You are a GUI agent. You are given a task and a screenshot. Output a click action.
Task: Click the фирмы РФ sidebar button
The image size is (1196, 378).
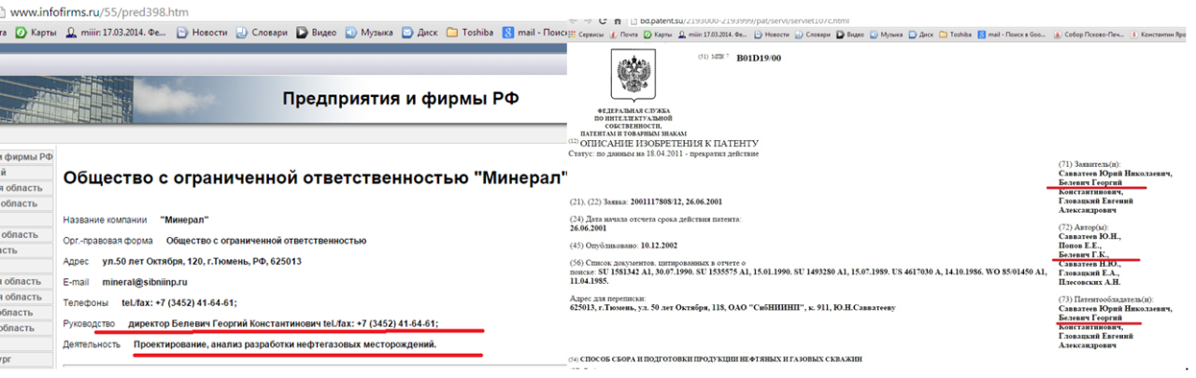pos(26,156)
